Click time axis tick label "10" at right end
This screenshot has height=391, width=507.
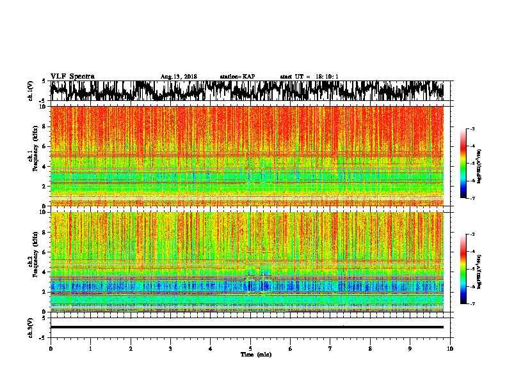[450, 349]
